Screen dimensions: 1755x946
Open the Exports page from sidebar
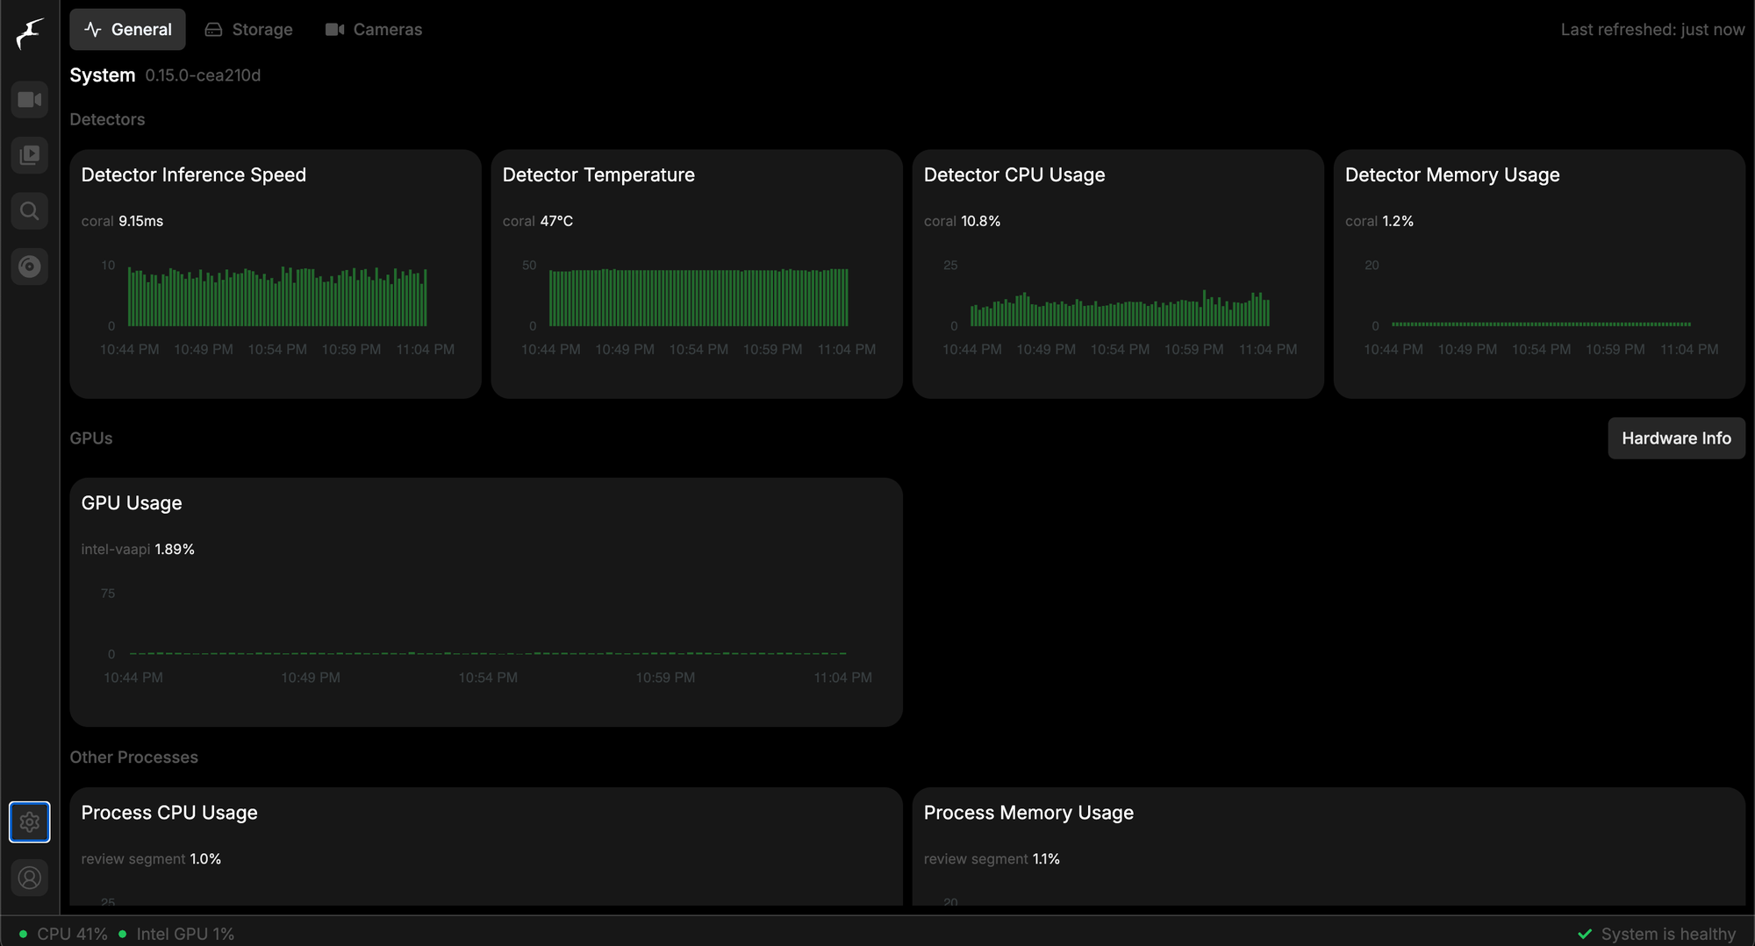click(x=30, y=267)
